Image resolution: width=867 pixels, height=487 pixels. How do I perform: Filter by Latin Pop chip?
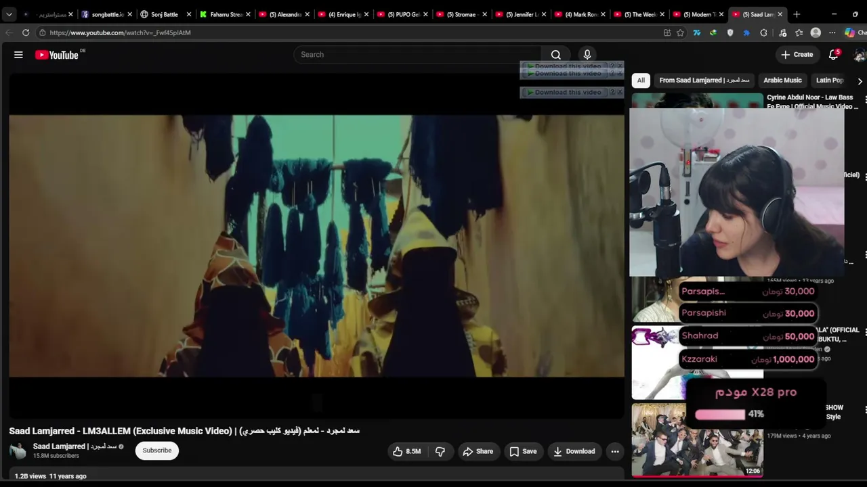[830, 80]
